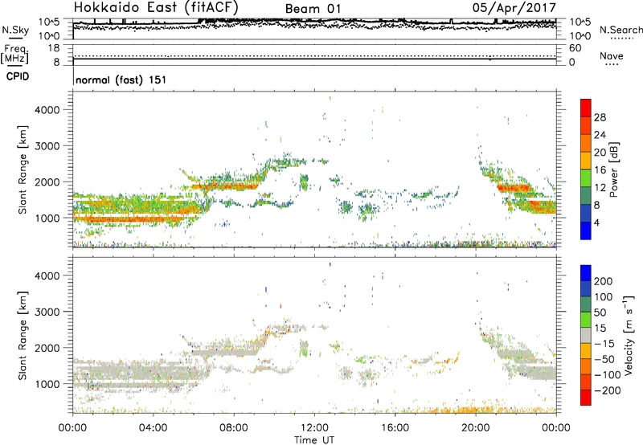Click the '18' frequency axis tick
Image resolution: width=643 pixels, height=445 pixels.
pos(54,48)
